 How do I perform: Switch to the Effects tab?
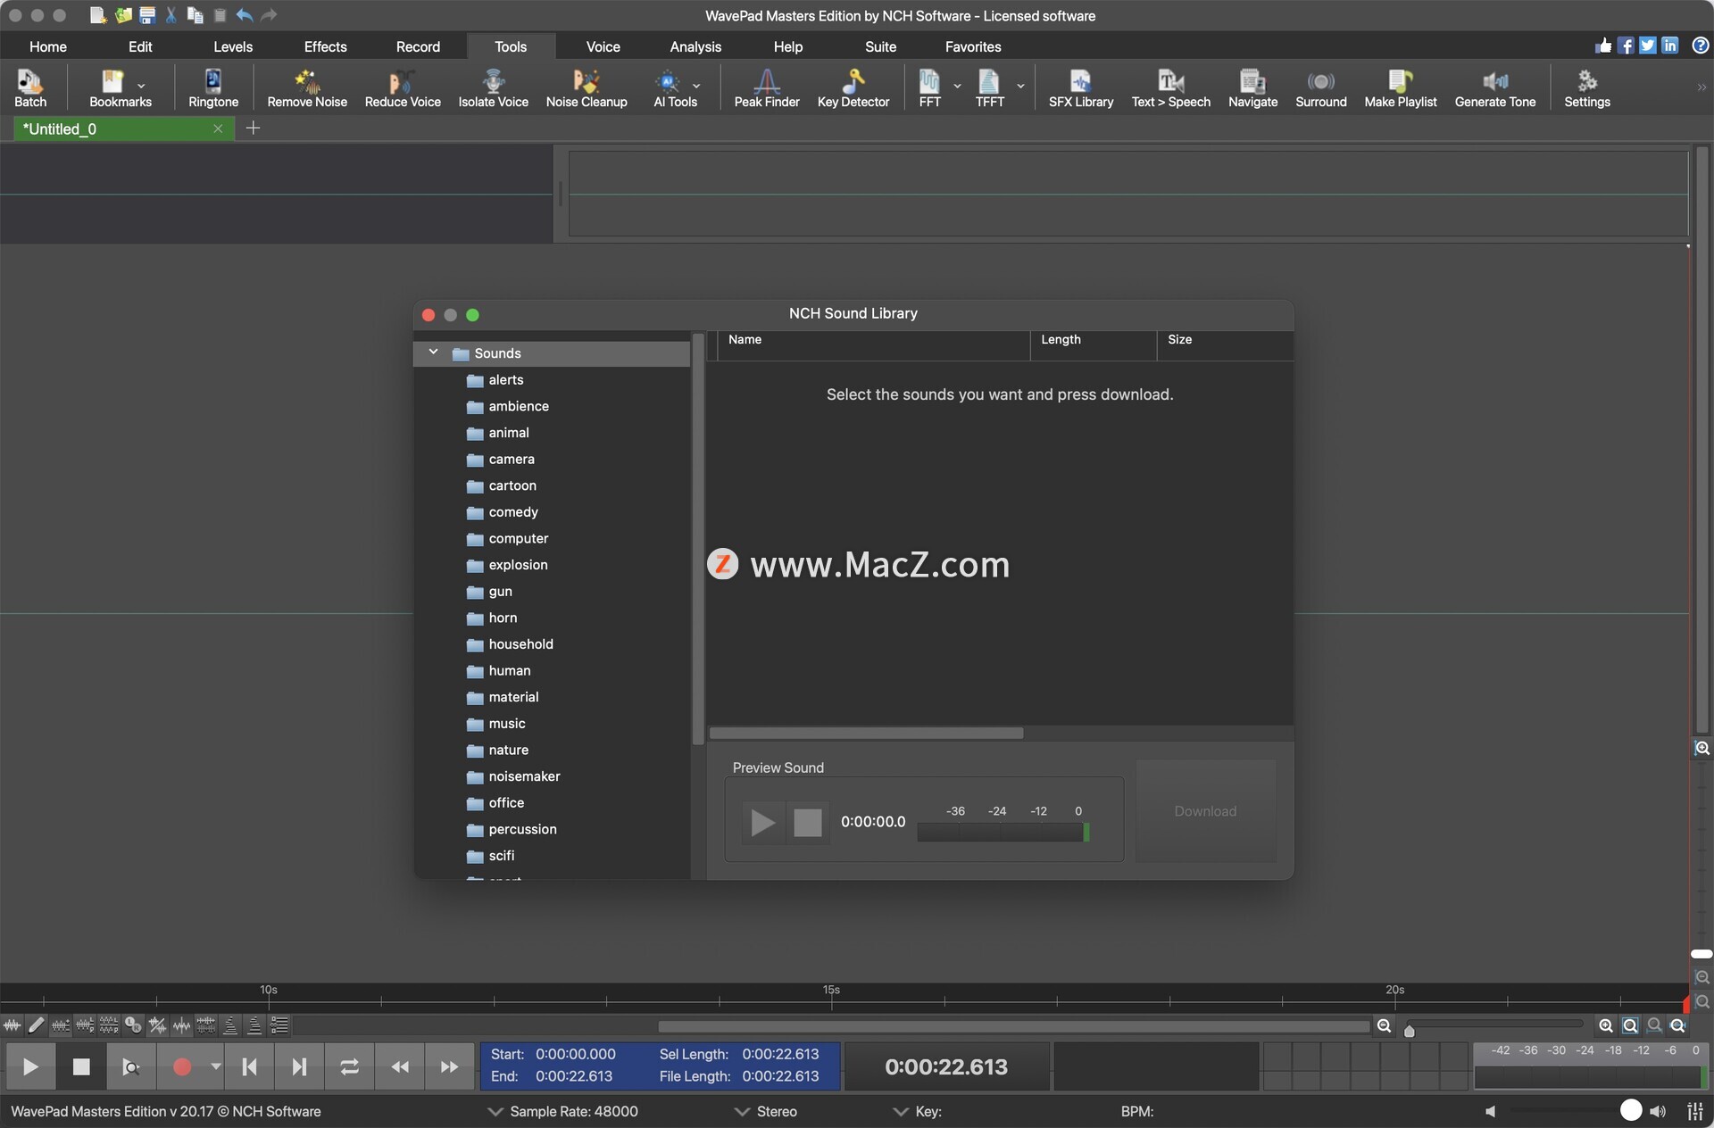click(325, 46)
